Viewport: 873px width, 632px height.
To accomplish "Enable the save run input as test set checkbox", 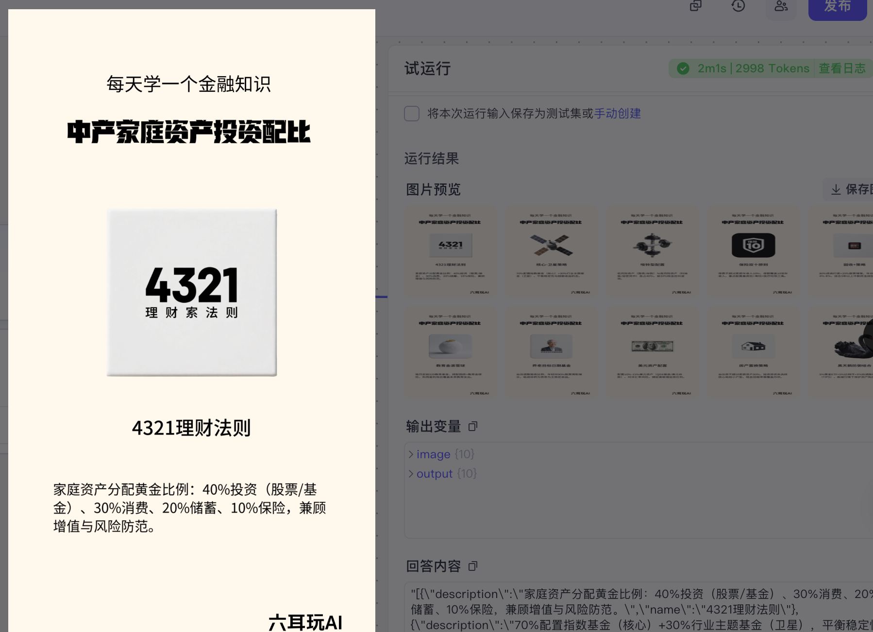I will pyautogui.click(x=412, y=114).
